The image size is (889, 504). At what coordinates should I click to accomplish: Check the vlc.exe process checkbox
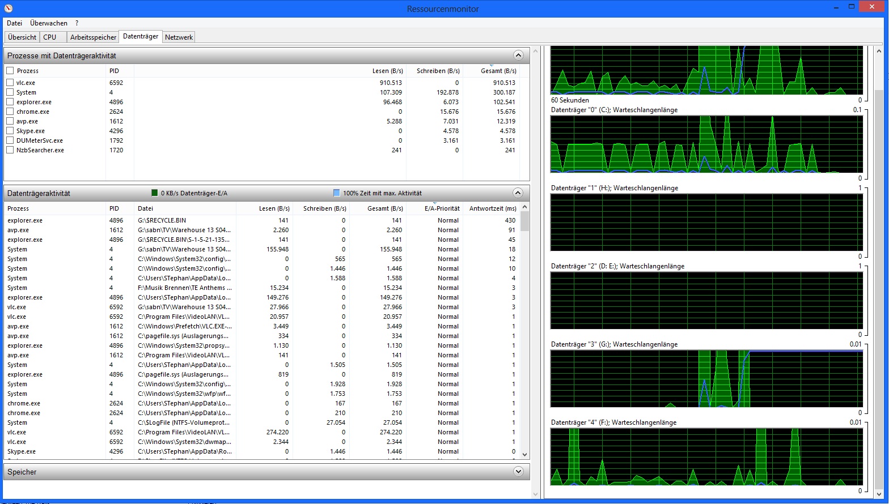[10, 83]
